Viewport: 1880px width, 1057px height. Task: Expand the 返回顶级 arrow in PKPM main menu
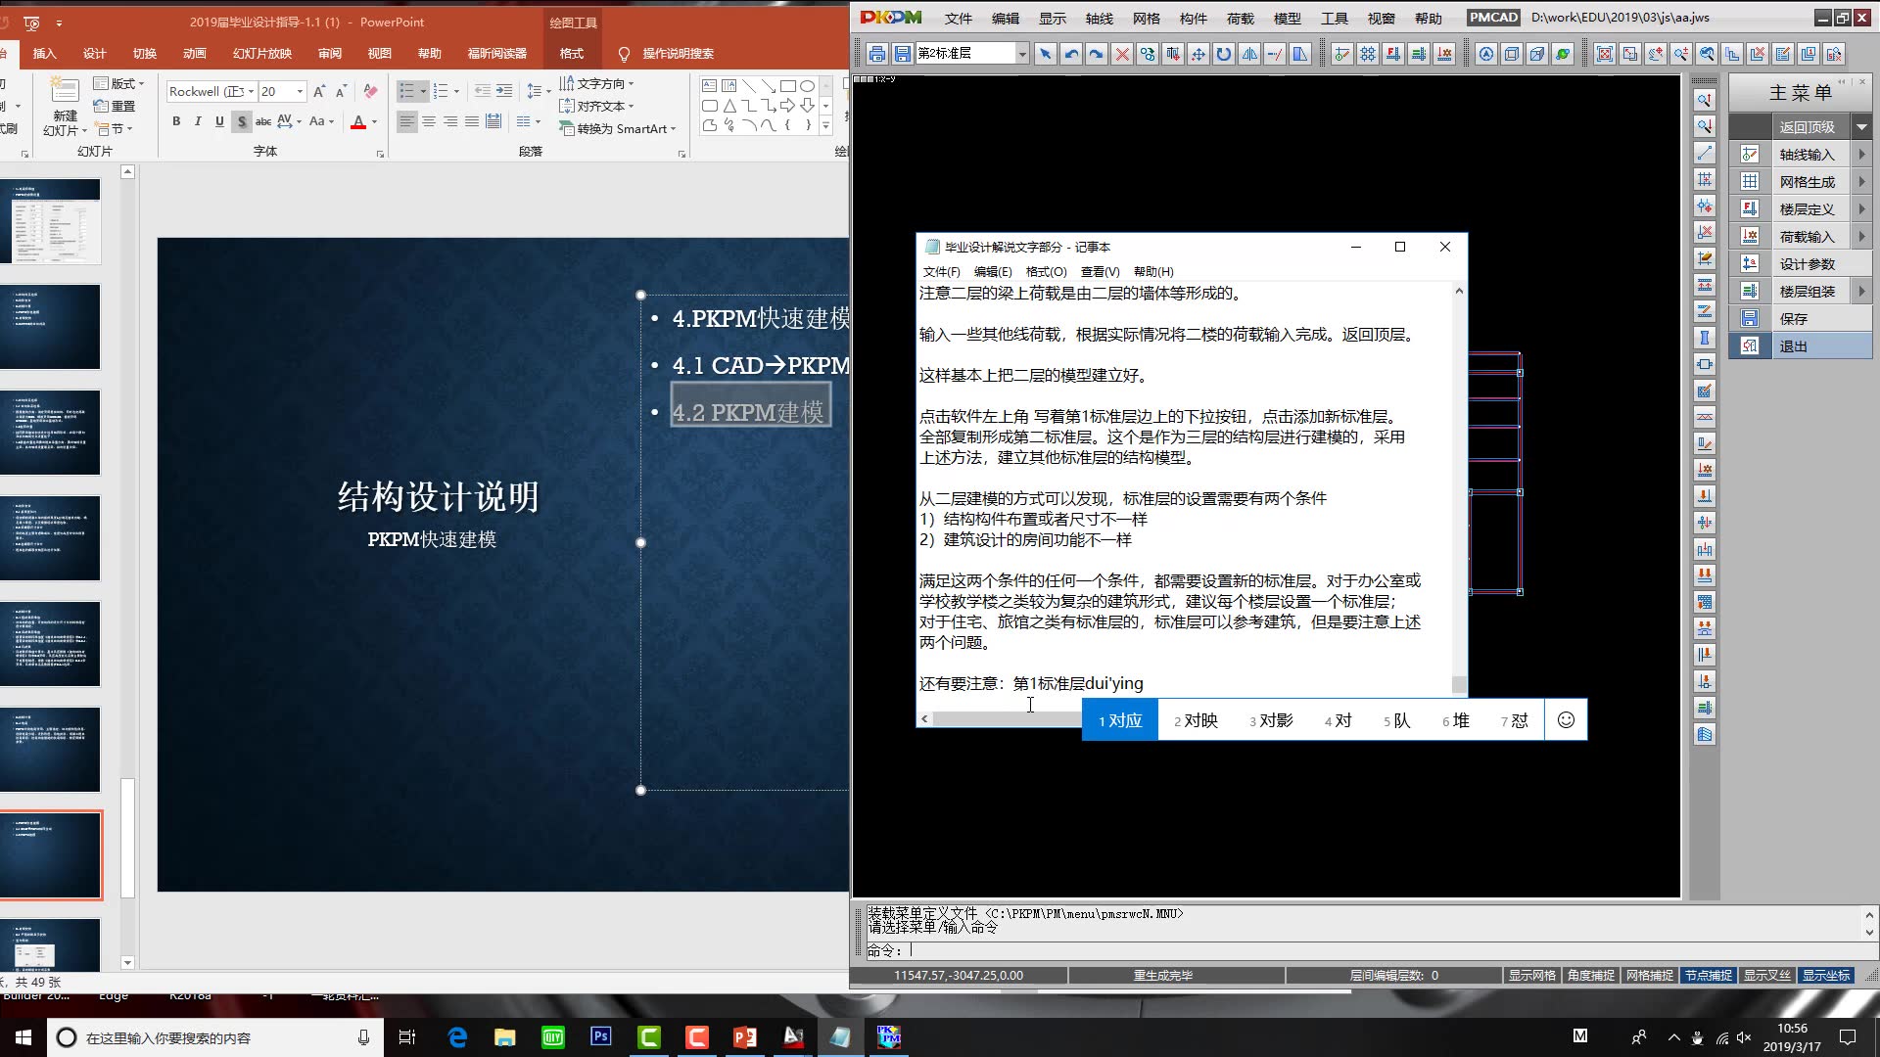click(x=1861, y=127)
